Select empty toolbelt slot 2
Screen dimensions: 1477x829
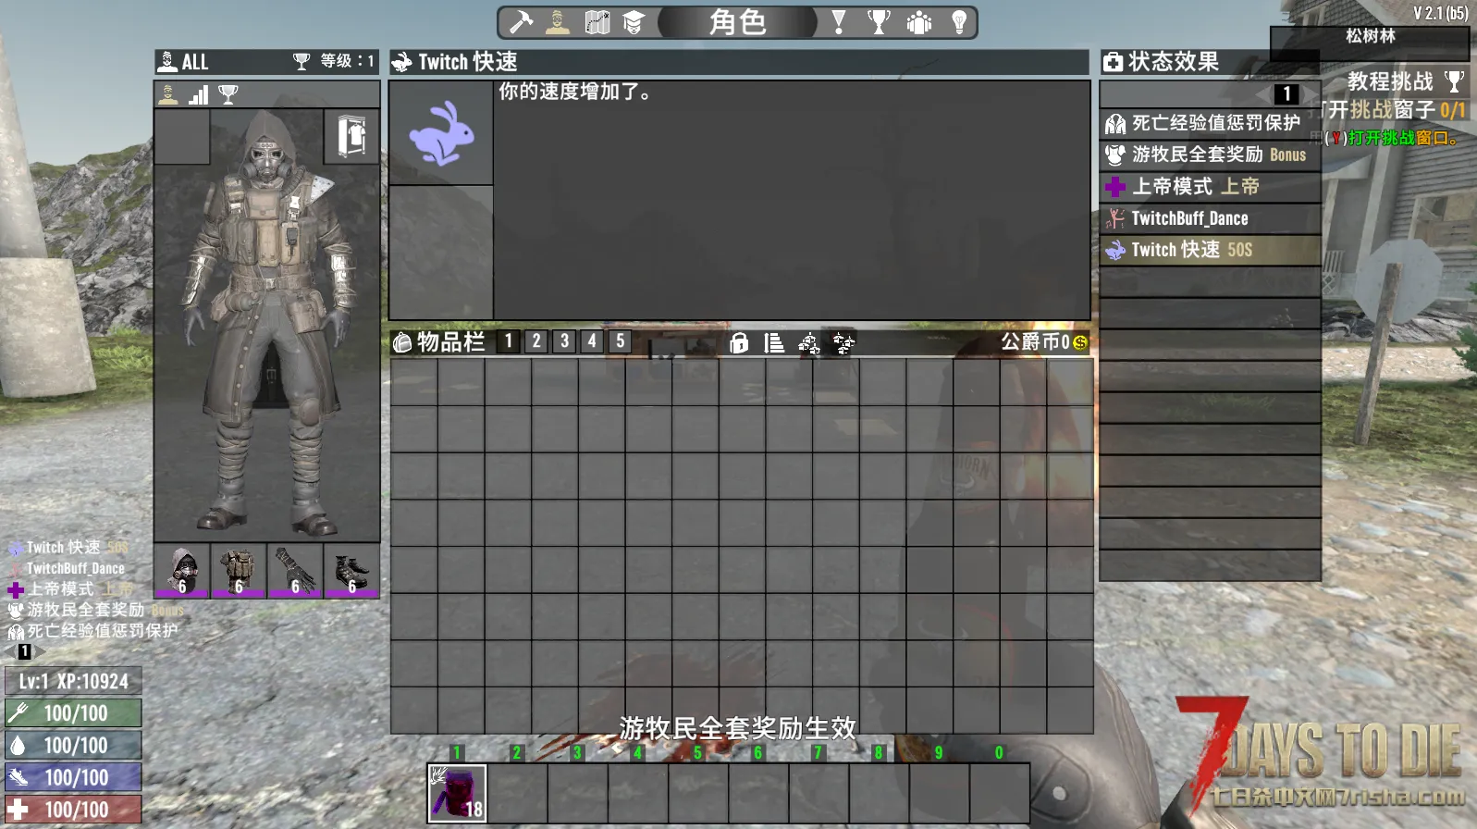[x=517, y=793]
